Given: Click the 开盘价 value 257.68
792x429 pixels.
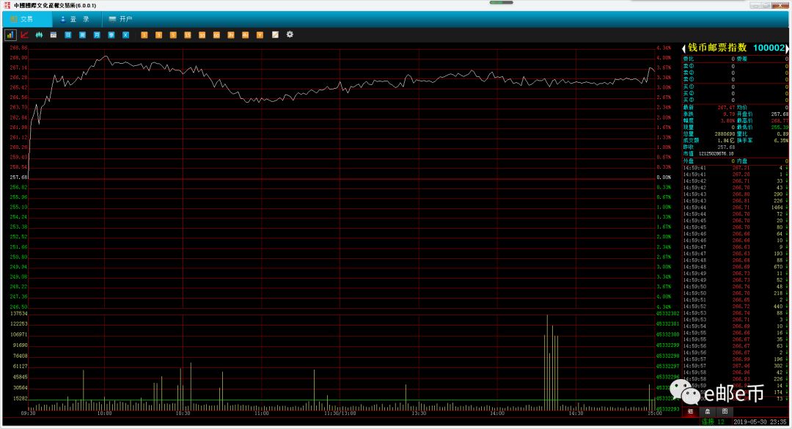Looking at the screenshot, I should [x=780, y=114].
